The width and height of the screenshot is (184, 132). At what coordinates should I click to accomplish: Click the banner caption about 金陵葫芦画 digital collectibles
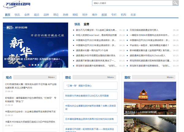pyautogui.click(x=32, y=59)
